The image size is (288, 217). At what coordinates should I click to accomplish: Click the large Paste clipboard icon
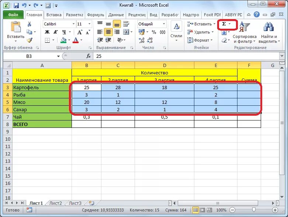pos(15,27)
